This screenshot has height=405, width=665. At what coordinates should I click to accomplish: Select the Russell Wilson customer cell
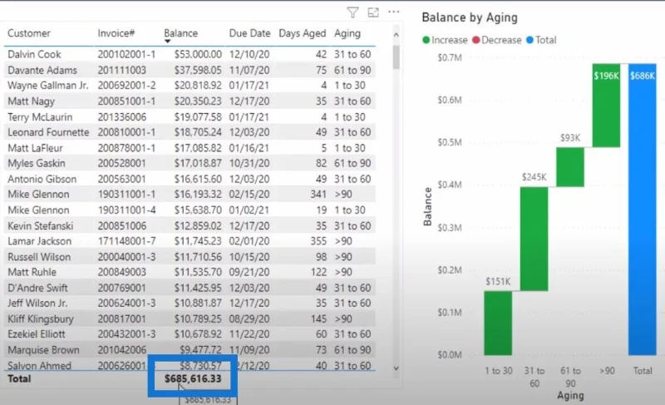coord(39,257)
